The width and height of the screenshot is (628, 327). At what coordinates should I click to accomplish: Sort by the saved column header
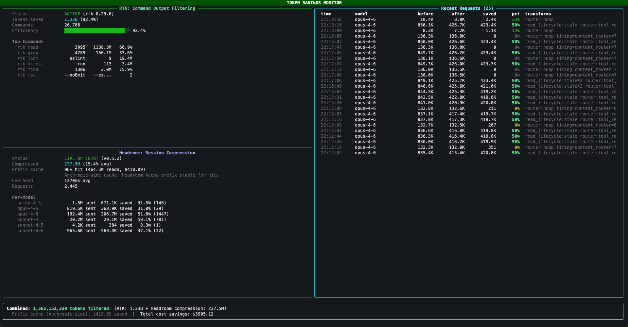[489, 14]
